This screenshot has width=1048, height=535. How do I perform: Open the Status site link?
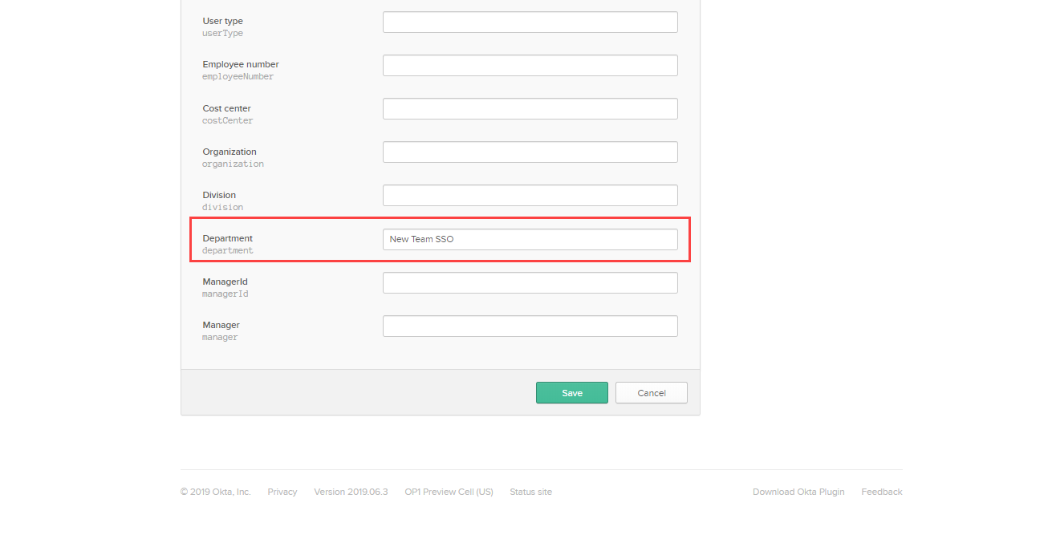point(530,491)
